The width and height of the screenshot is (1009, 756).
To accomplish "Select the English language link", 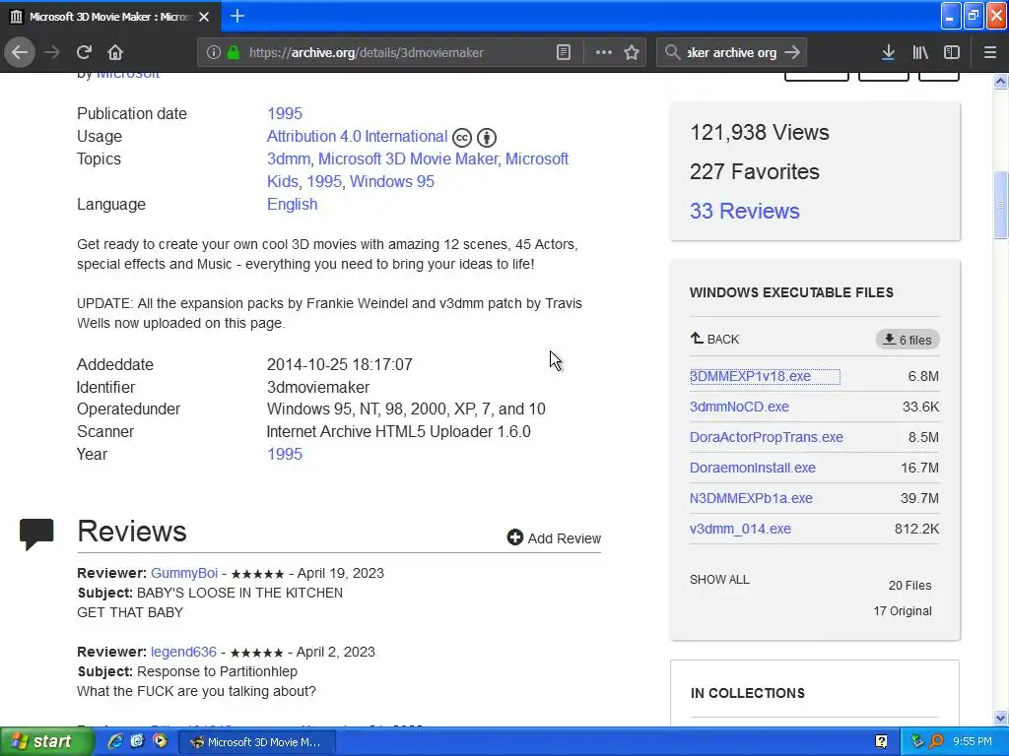I will point(292,205).
